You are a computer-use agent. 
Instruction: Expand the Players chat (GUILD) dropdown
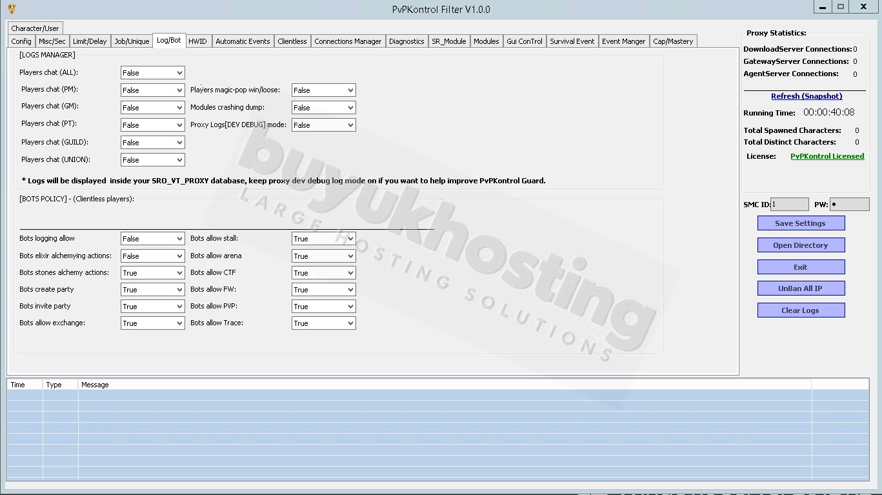[x=152, y=143]
